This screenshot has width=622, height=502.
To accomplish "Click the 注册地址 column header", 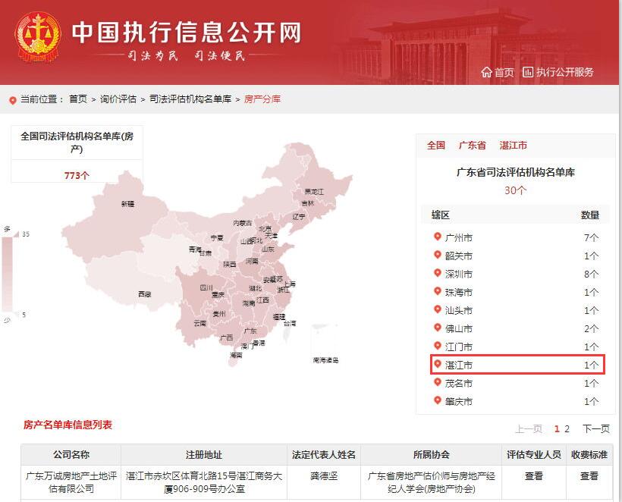I will [x=204, y=455].
